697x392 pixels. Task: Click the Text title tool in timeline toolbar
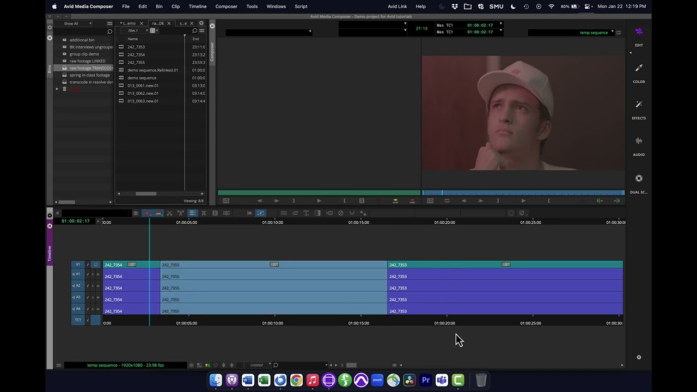[x=306, y=213]
